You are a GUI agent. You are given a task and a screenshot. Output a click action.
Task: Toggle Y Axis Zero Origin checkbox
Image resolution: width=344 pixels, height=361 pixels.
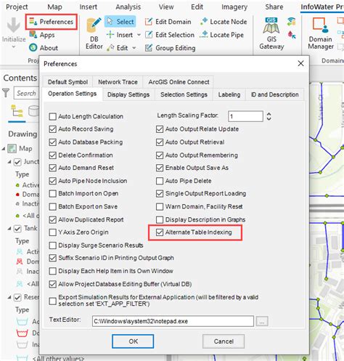[52, 232]
